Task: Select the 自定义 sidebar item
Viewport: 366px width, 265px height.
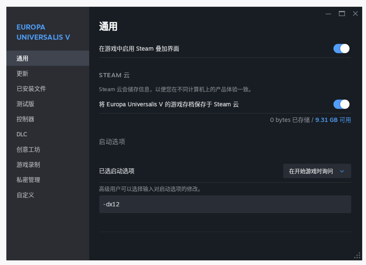Action: tap(25, 195)
